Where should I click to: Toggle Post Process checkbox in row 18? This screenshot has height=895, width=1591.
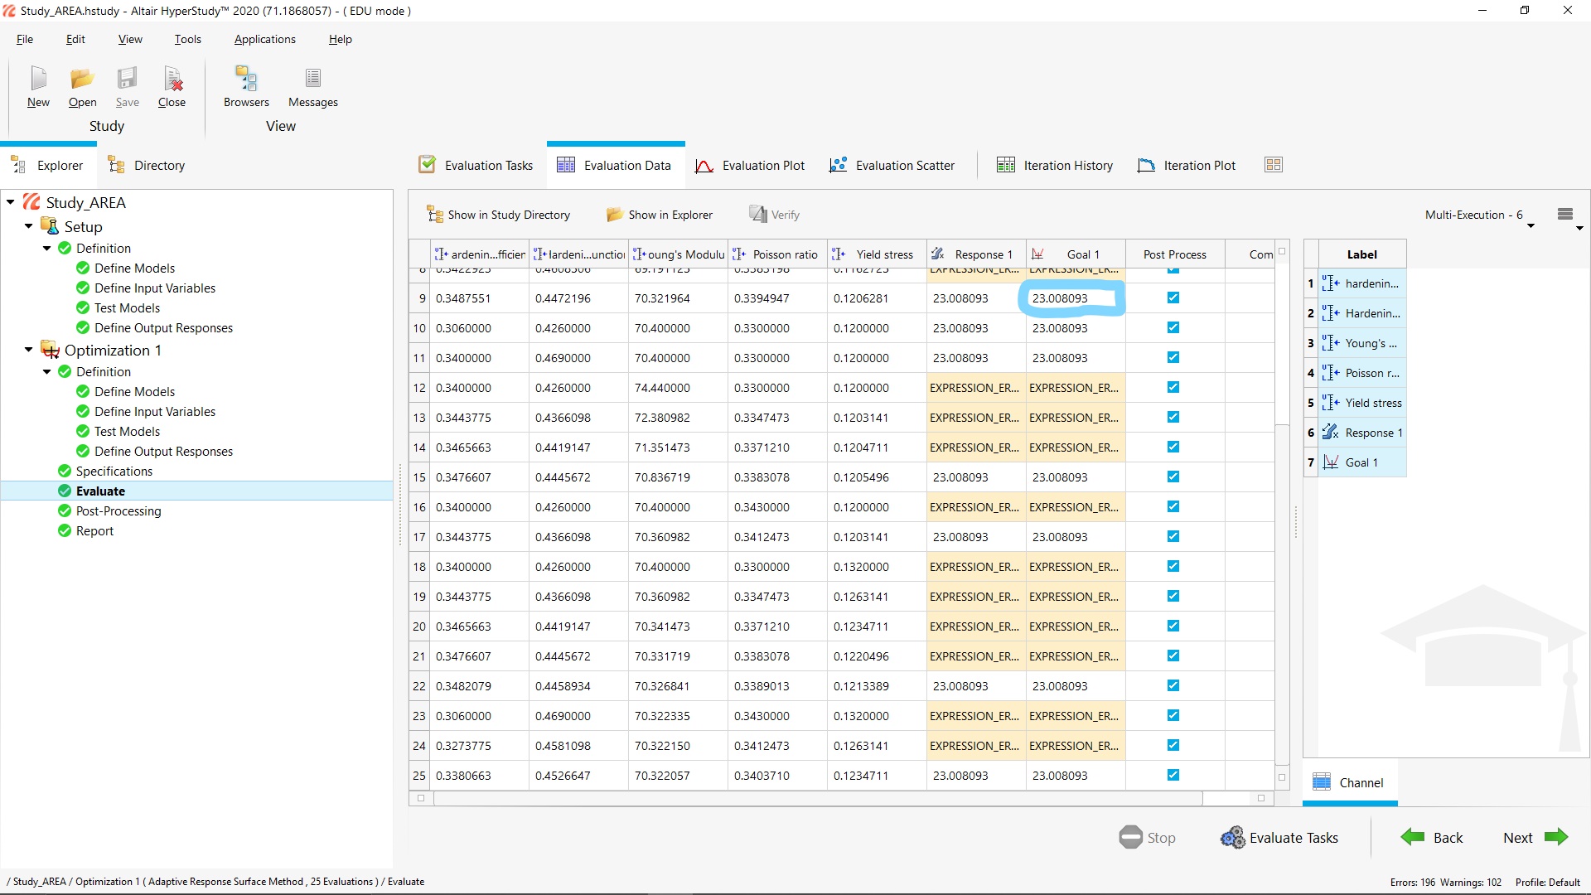point(1173,566)
